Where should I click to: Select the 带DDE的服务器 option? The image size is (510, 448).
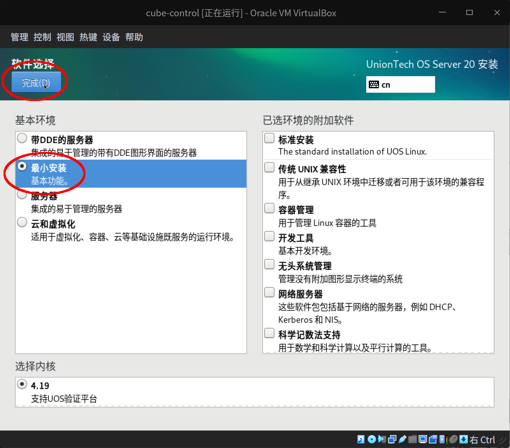point(22,138)
